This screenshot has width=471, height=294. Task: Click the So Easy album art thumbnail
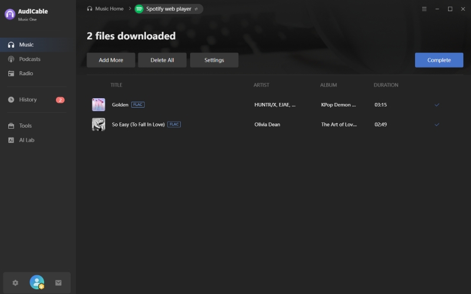98,124
